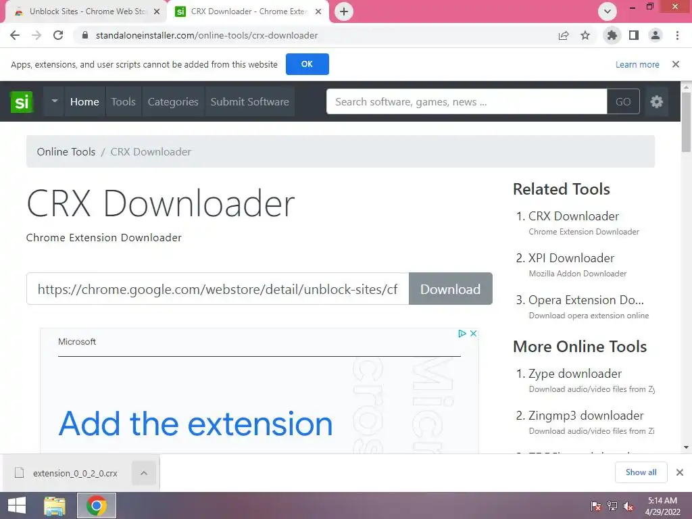The image size is (692, 519).
Task: Click the green si site logo
Action: click(x=22, y=102)
